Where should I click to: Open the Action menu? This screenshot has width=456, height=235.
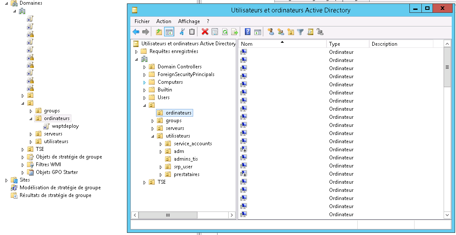click(164, 21)
